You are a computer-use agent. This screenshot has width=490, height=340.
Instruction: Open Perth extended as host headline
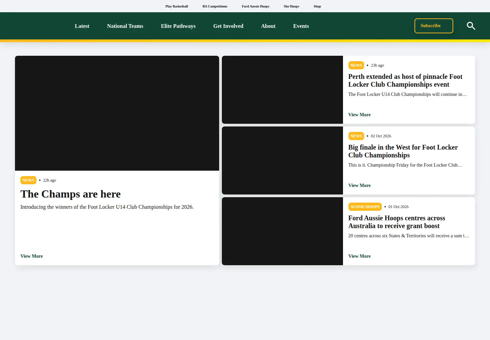[x=405, y=81]
